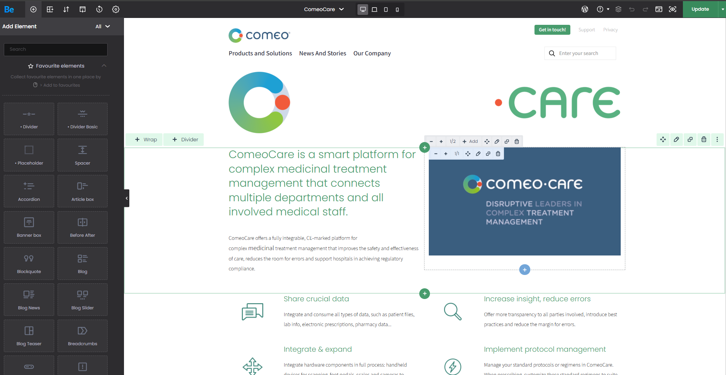Expand the All elements filter dropdown
Screen dimensions: 726x375
click(x=102, y=26)
